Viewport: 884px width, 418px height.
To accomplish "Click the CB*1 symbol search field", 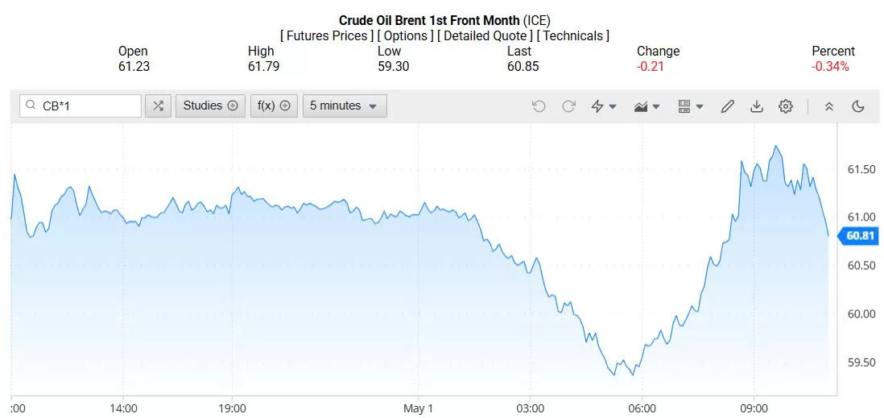I will click(x=81, y=106).
